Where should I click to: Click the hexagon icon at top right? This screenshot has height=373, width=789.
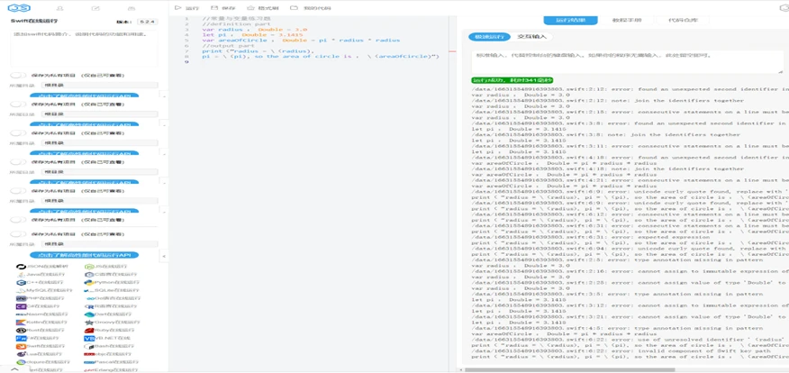point(784,7)
